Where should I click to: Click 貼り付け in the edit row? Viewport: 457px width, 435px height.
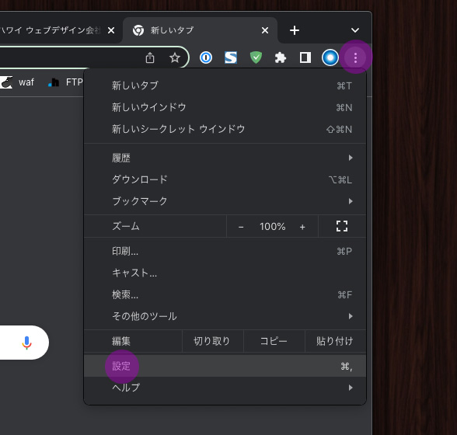coord(335,341)
